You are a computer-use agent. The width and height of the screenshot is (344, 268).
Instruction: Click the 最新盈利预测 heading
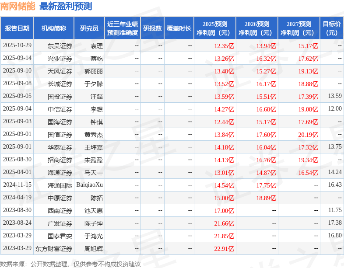click(x=66, y=6)
